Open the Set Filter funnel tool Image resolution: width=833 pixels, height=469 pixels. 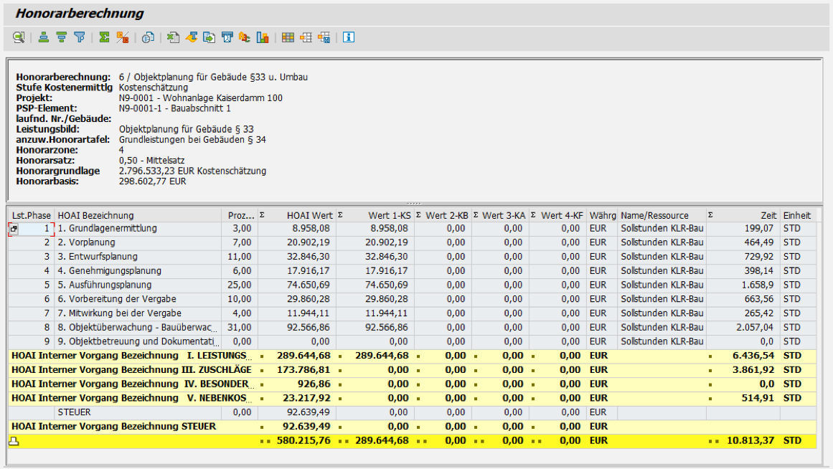click(80, 37)
